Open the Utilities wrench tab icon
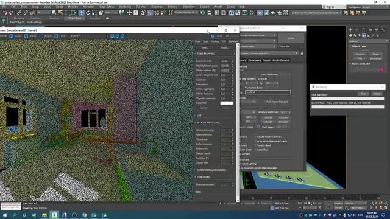 point(383,30)
